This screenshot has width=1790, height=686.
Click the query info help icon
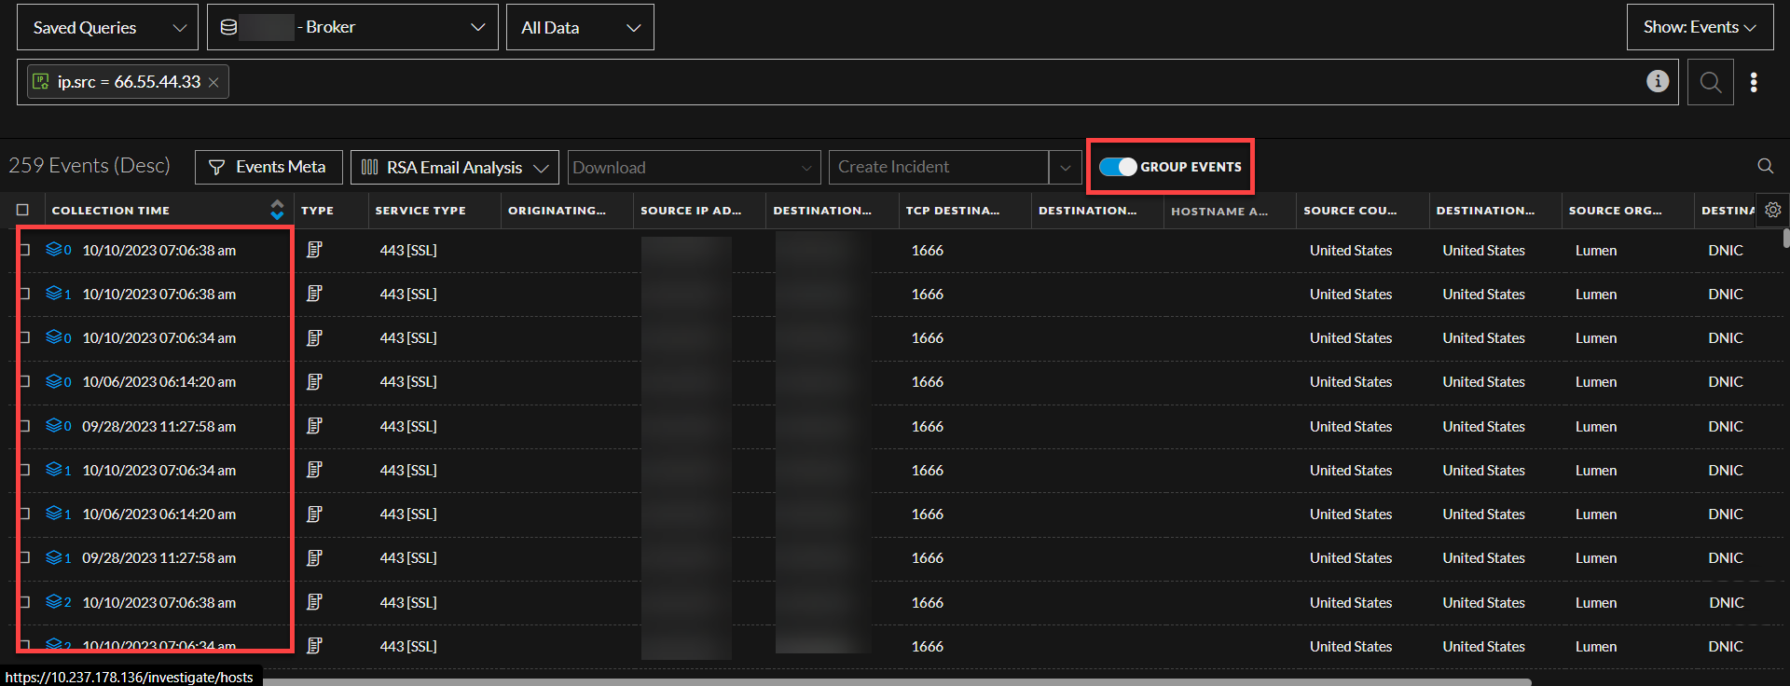(x=1657, y=81)
